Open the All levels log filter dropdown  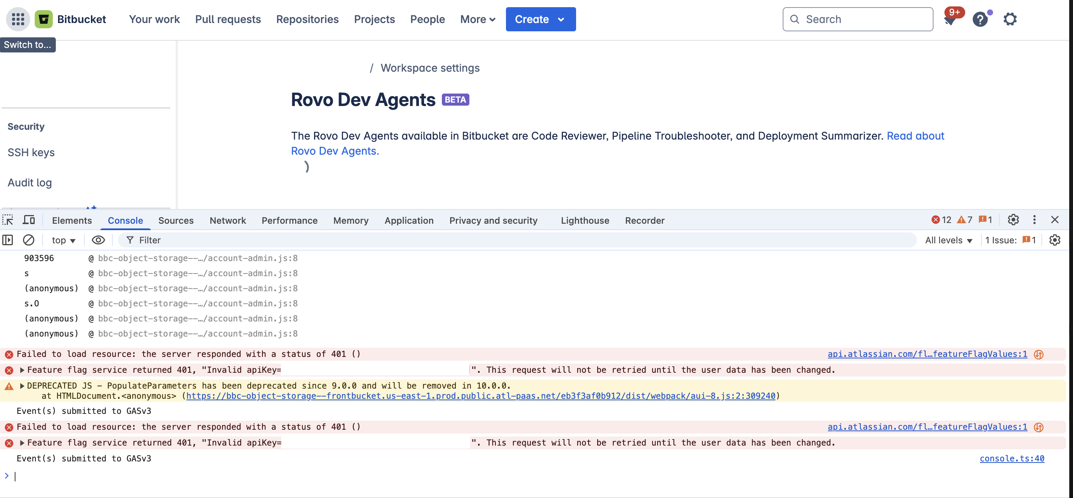pos(949,240)
